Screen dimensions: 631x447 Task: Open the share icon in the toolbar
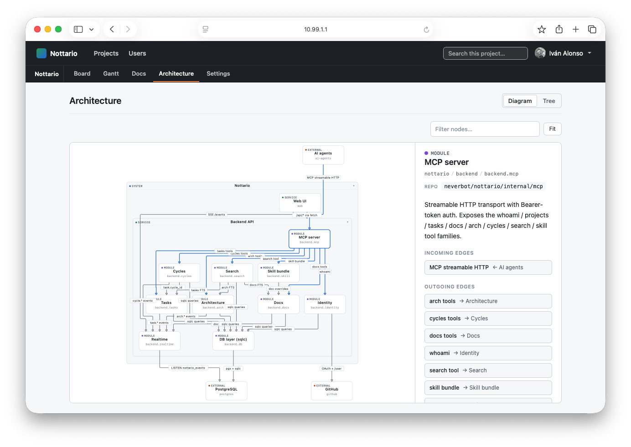559,29
